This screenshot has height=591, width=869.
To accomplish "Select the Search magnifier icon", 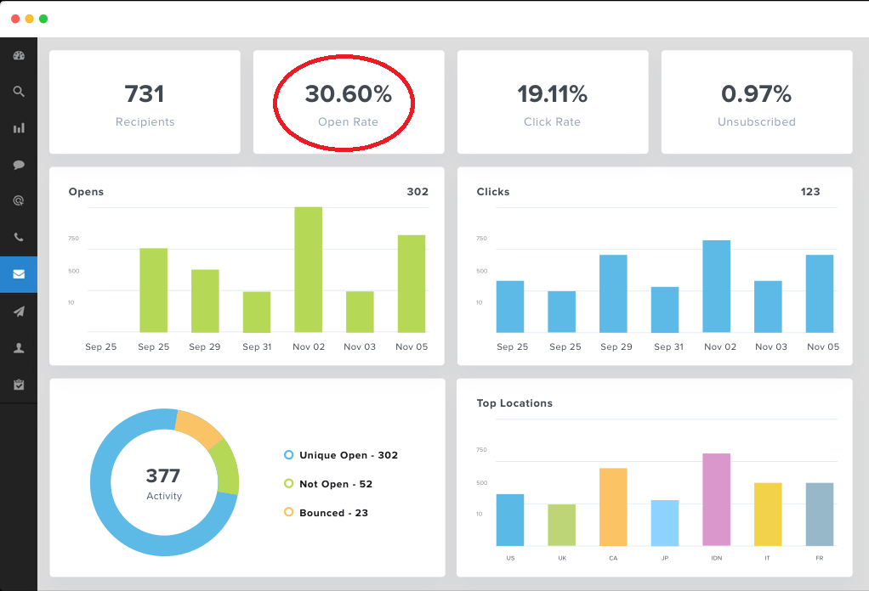I will click(x=19, y=92).
